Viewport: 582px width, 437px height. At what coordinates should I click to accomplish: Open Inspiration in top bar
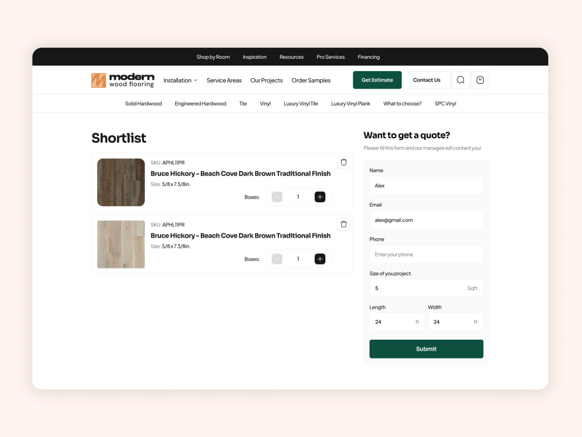coord(255,57)
